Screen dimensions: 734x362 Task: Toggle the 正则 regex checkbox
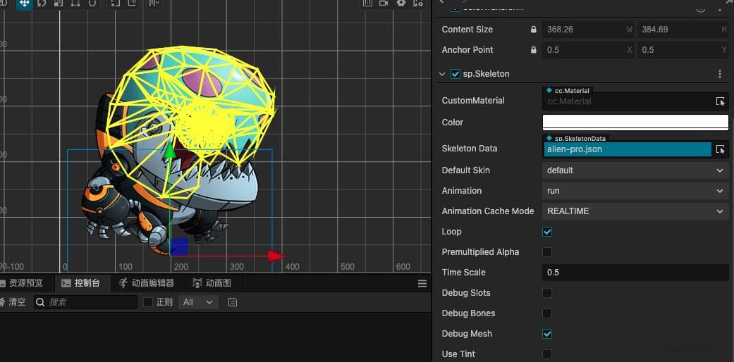click(x=148, y=302)
